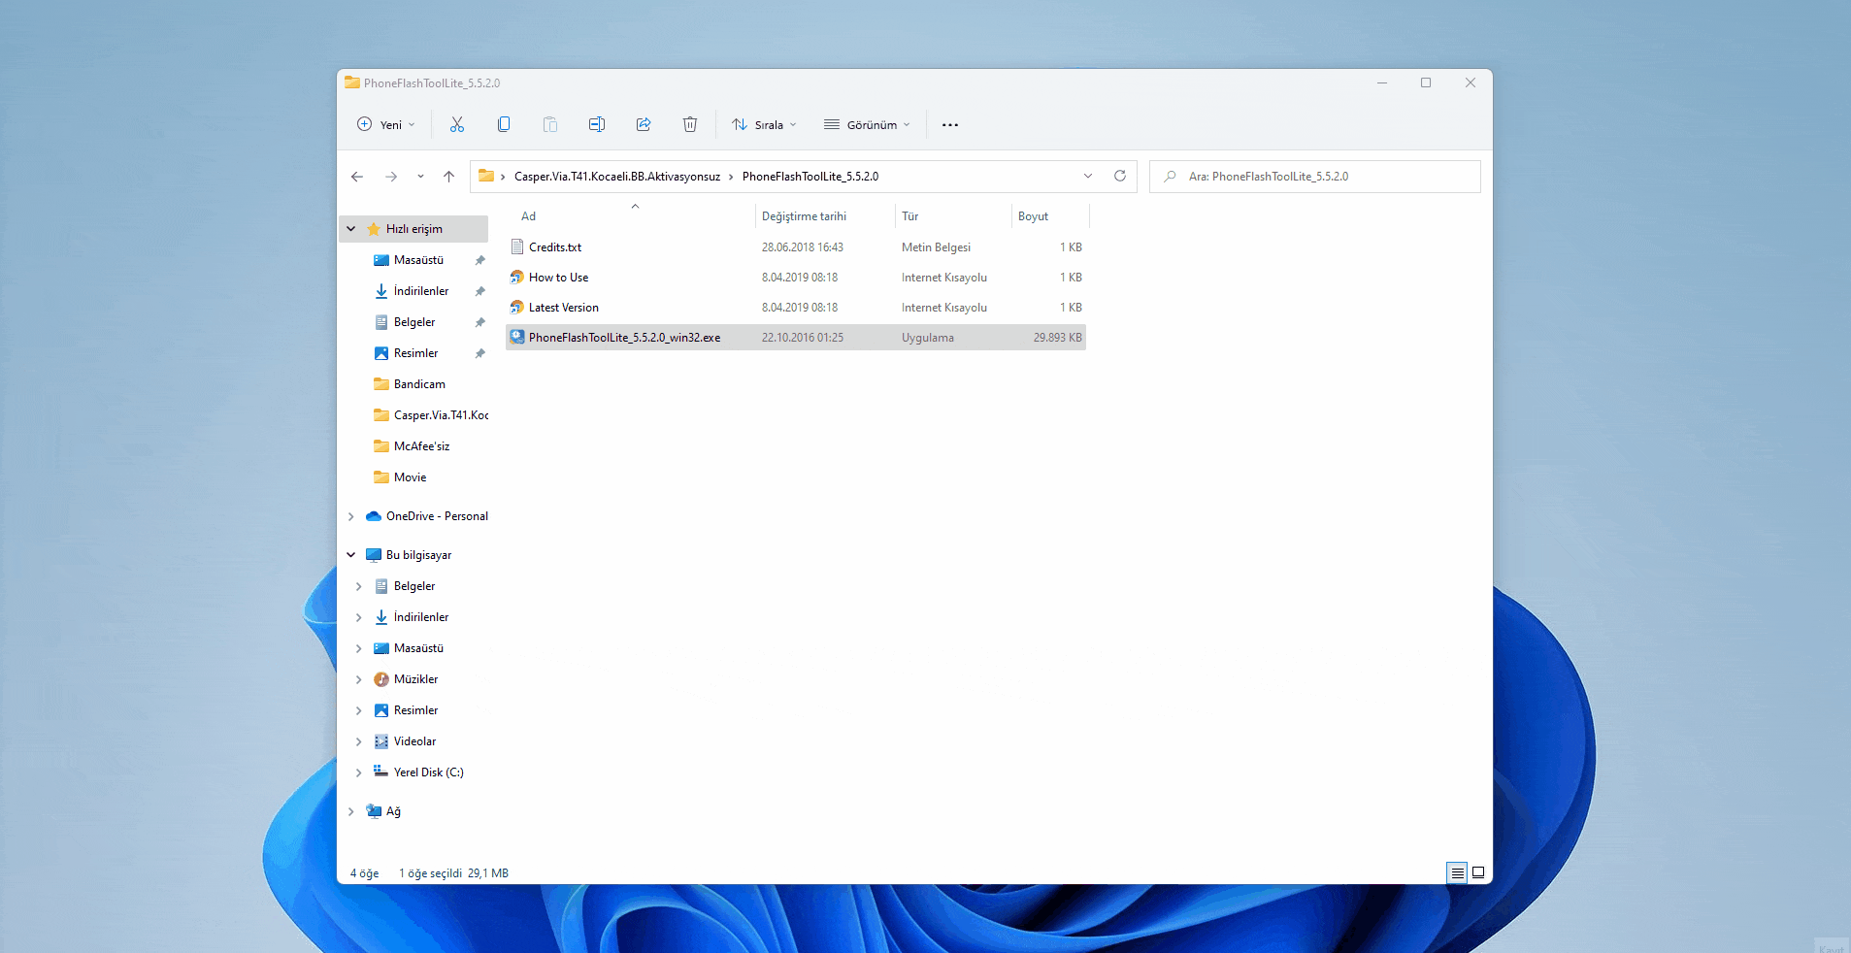1851x953 pixels.
Task: Select pinned Resimler in quick access
Action: [415, 353]
